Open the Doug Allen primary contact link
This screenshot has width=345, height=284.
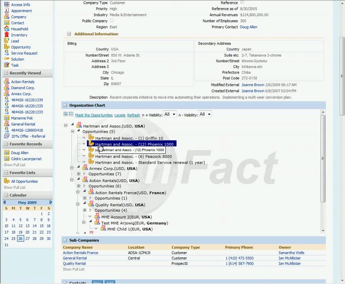249,27
